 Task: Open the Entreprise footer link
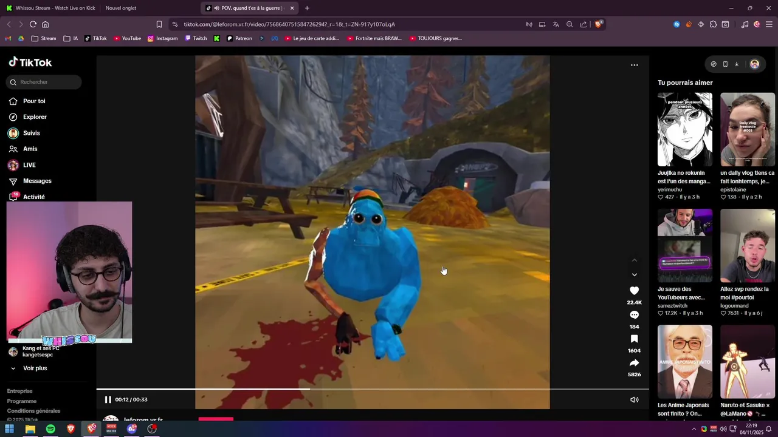[x=19, y=391]
